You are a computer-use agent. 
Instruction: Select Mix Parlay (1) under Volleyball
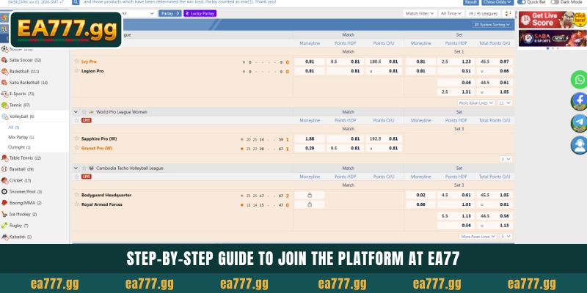[x=21, y=137]
